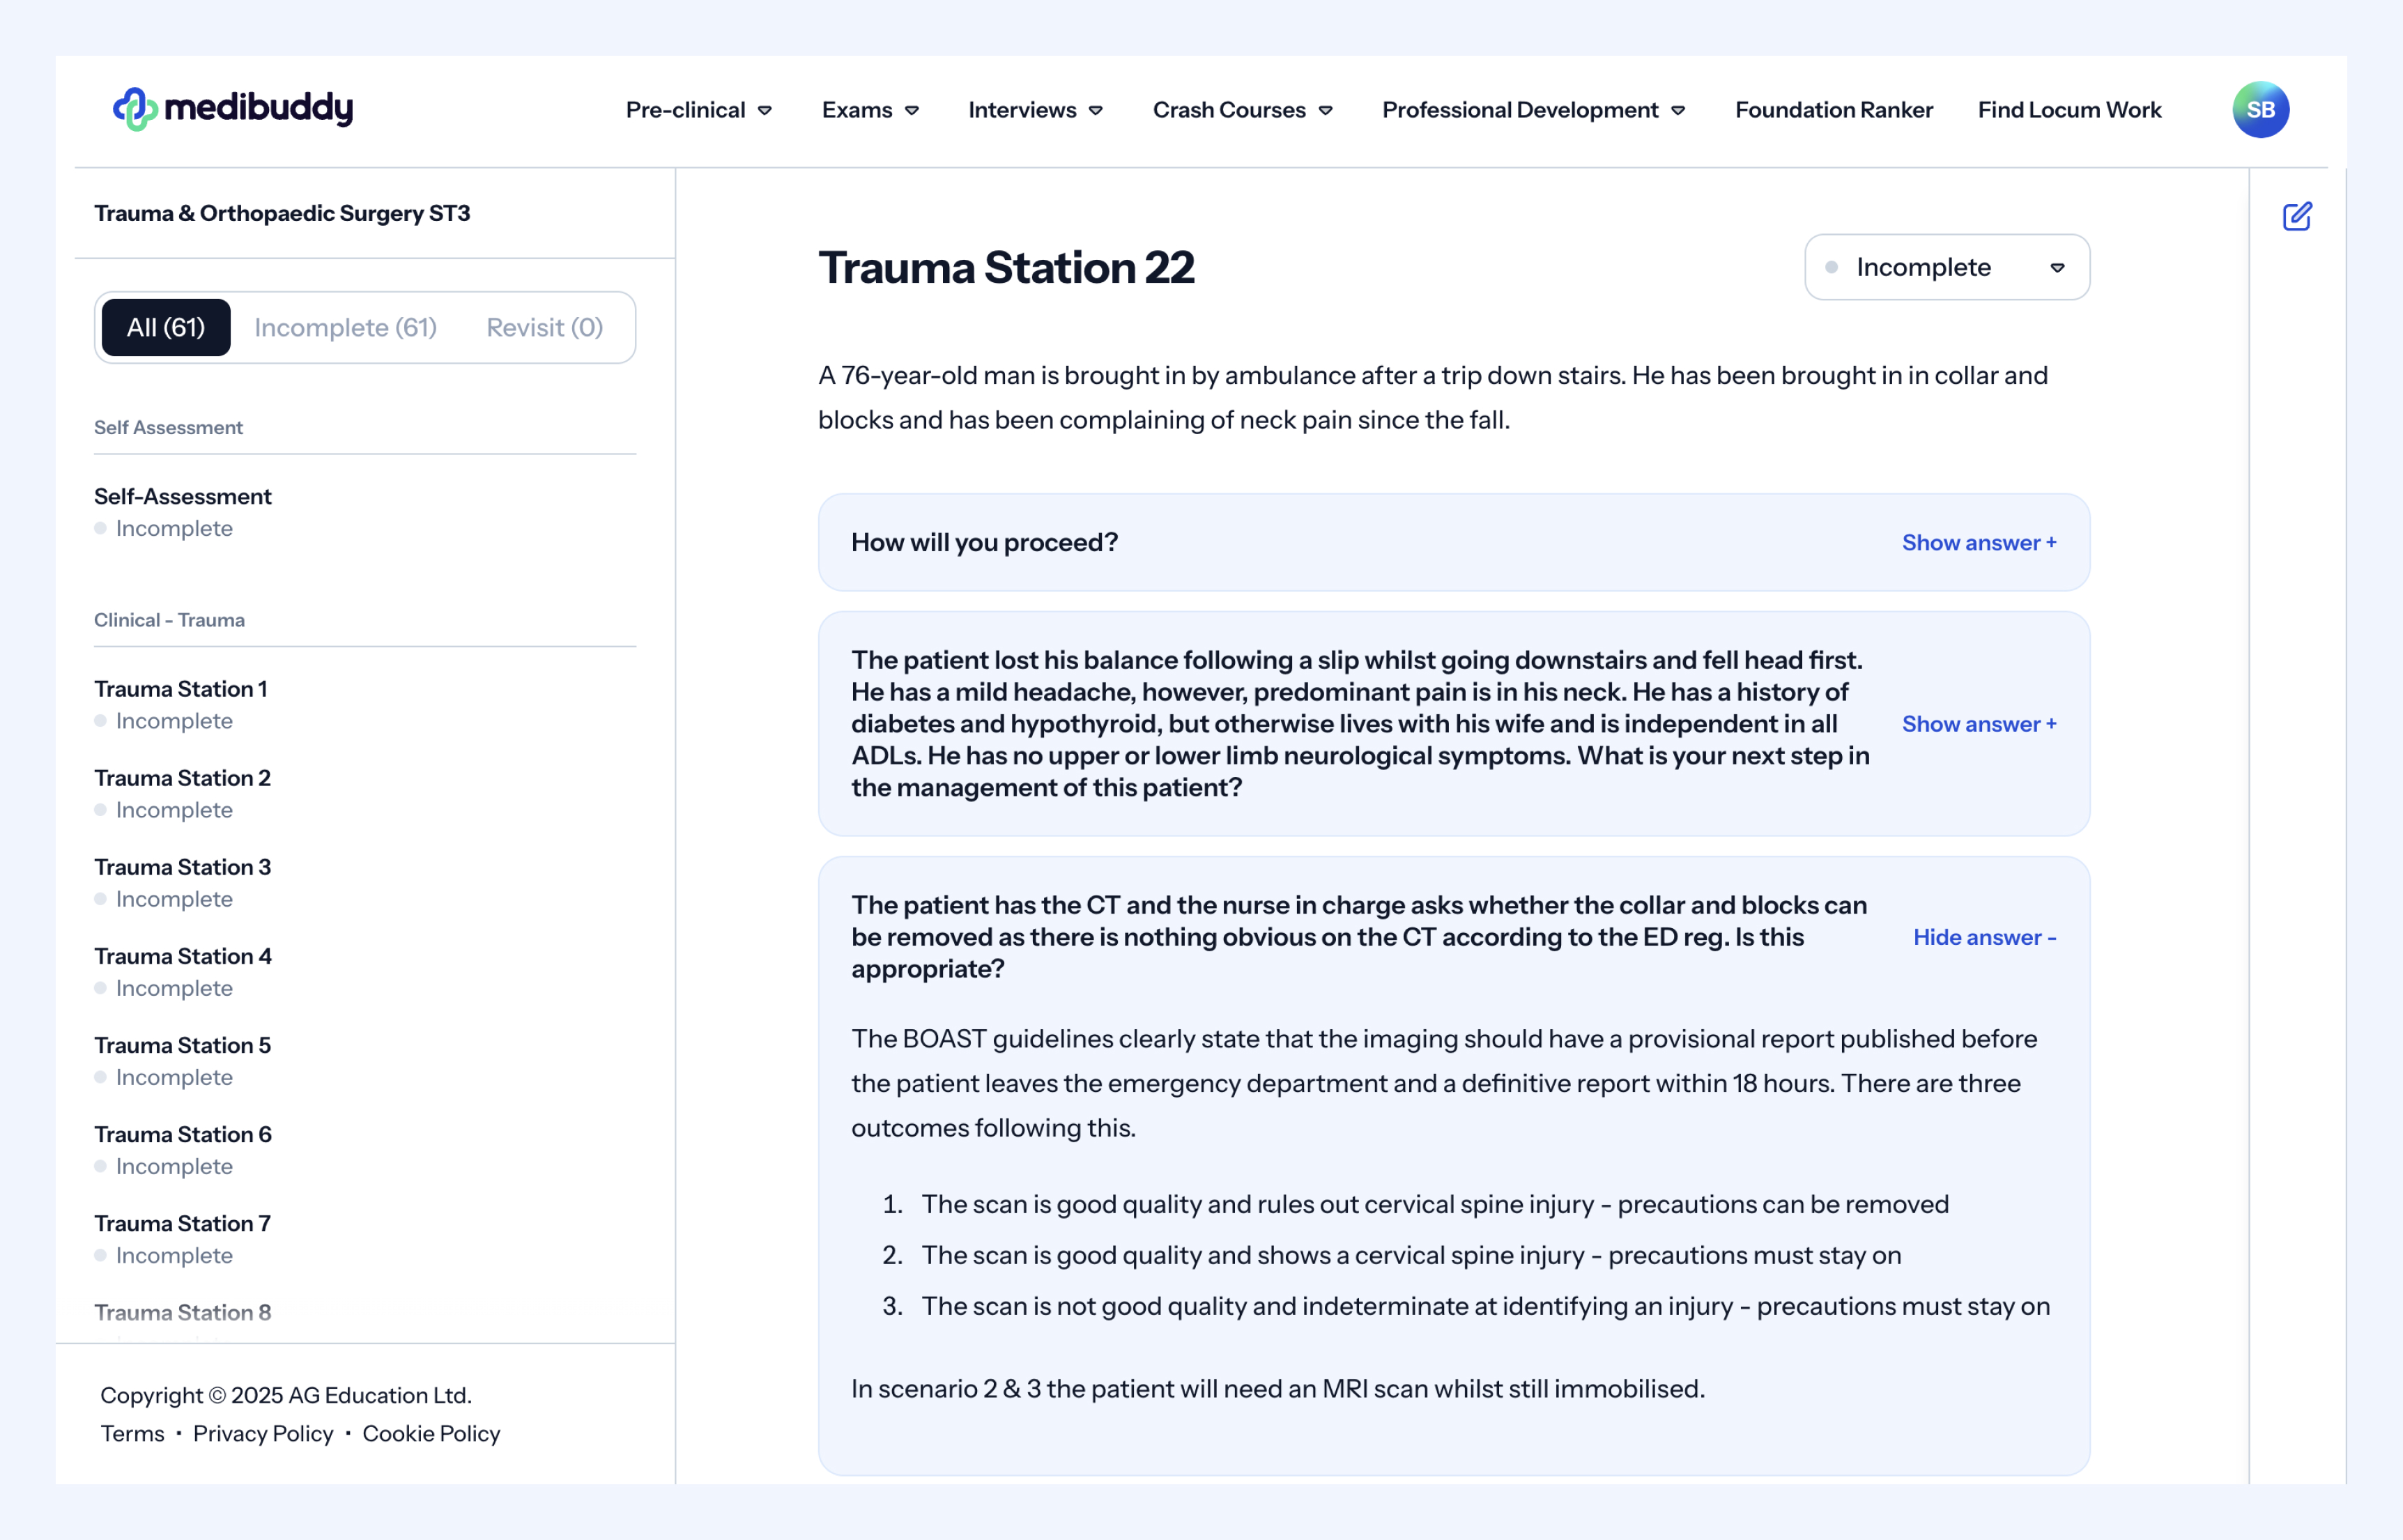Expand Professional Development menu

(1532, 110)
